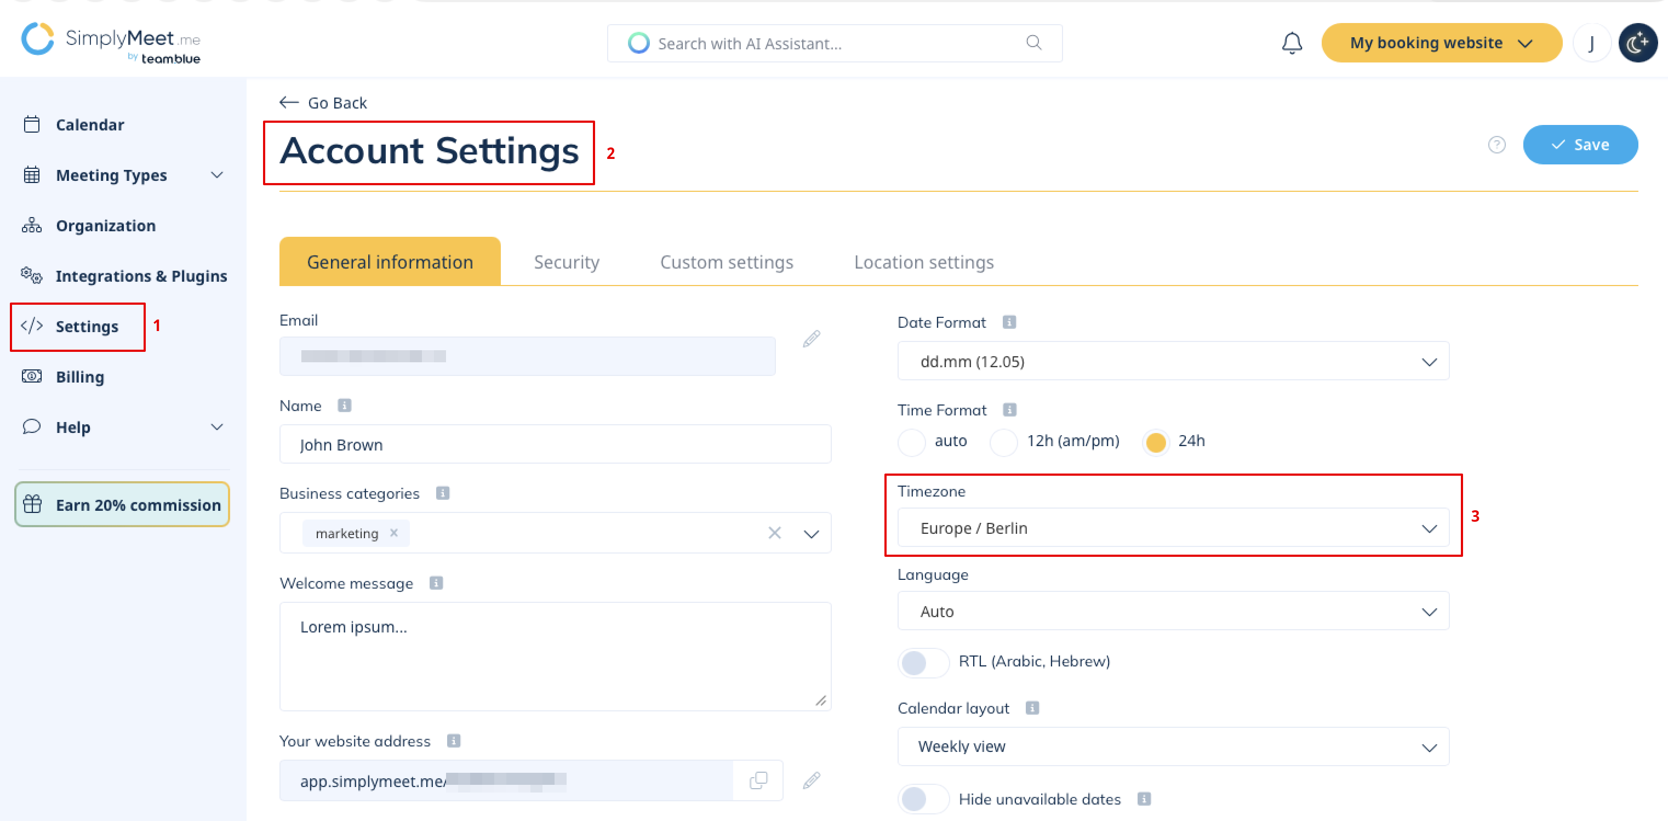Select 12h (am/pm) time format
The image size is (1668, 821).
coord(1004,442)
